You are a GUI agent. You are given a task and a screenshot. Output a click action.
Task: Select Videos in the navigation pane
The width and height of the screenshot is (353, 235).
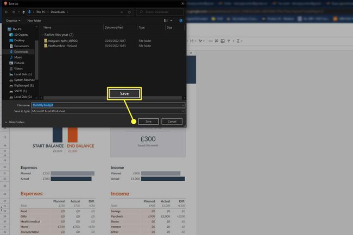tap(16, 68)
